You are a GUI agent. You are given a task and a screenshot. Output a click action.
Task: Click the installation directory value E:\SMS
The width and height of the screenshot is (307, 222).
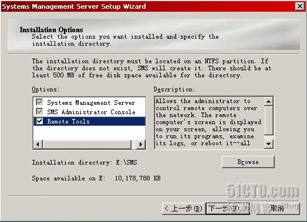[126, 162]
